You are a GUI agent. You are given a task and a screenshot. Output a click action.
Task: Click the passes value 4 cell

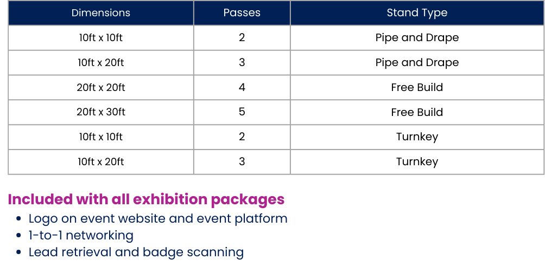pos(242,87)
